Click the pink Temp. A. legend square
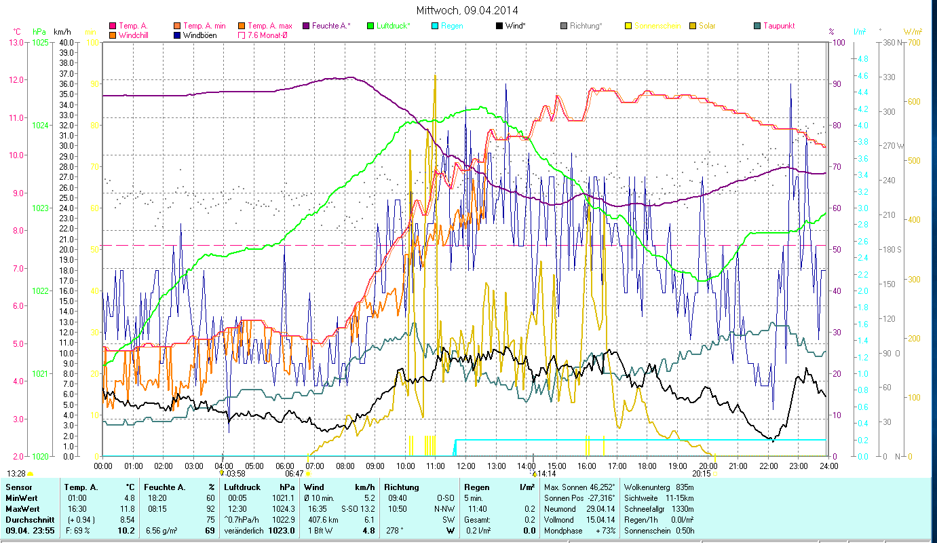The image size is (937, 543). tap(113, 26)
